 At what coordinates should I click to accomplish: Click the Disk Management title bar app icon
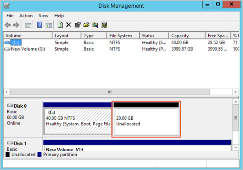click(6, 6)
